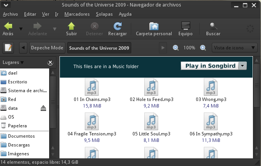The height and width of the screenshot is (166, 261).
Task: Select 06 In Sympathy.mp3 file icon
Action: pos(211,121)
